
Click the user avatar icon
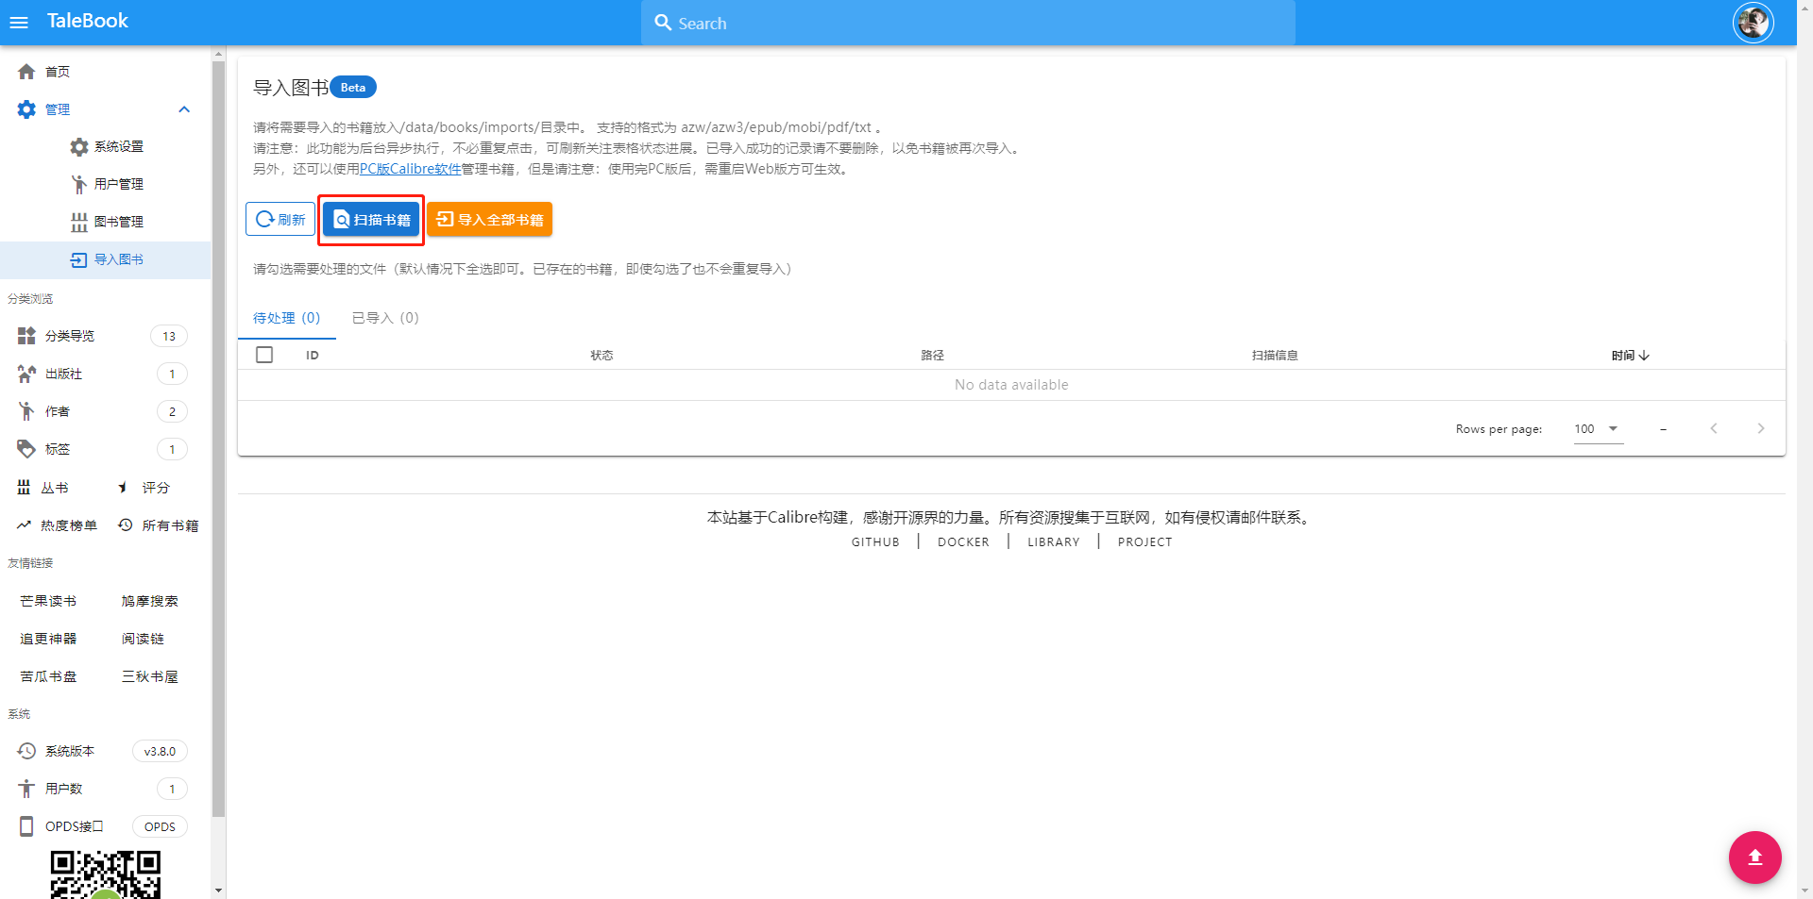pyautogui.click(x=1754, y=23)
